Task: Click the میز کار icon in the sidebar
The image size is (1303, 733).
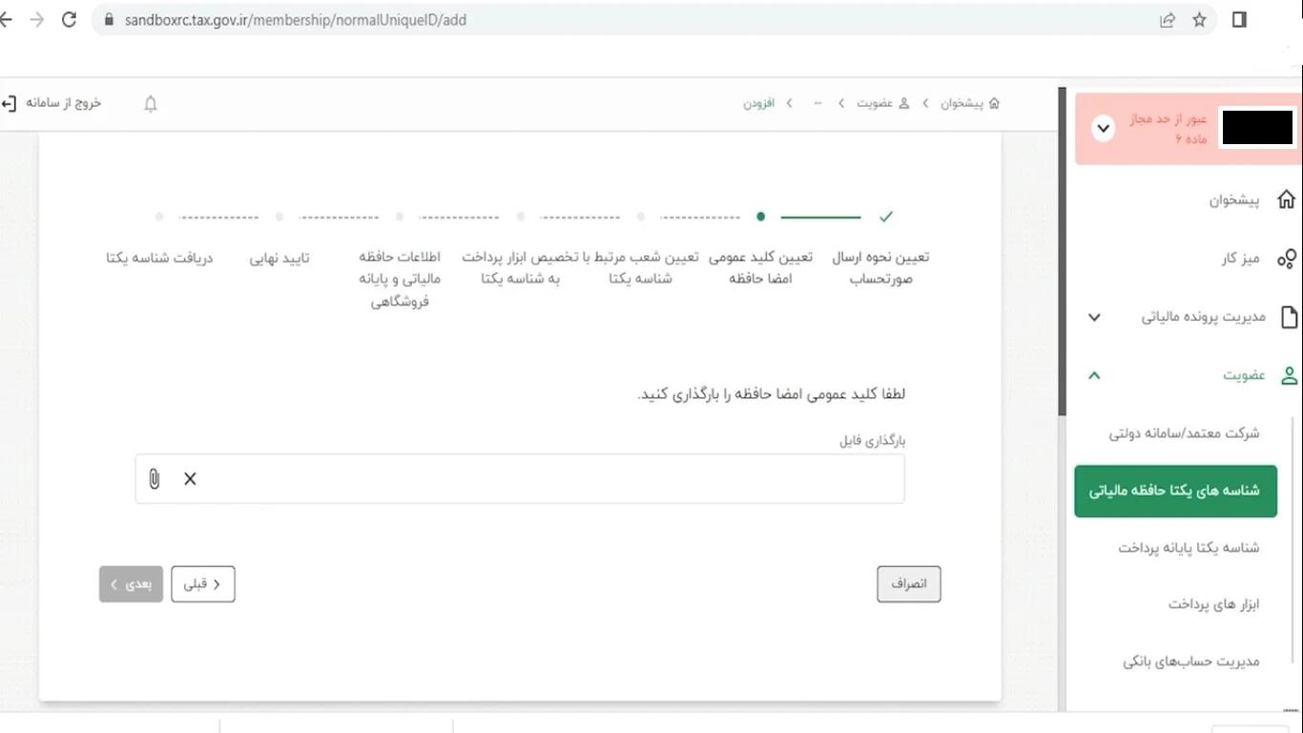Action: [x=1288, y=258]
